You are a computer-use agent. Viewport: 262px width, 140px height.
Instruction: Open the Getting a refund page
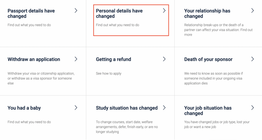point(113,59)
